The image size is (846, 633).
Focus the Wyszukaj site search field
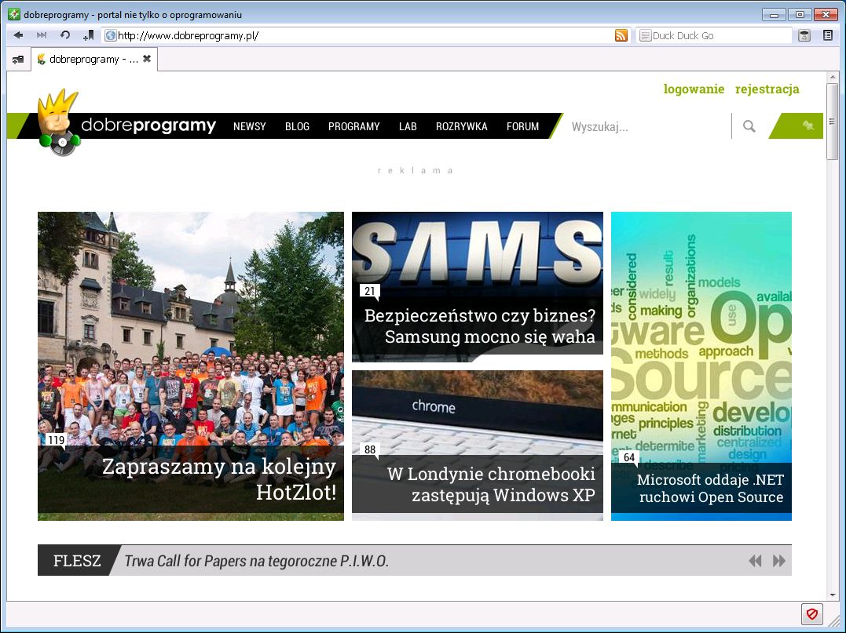click(x=647, y=126)
